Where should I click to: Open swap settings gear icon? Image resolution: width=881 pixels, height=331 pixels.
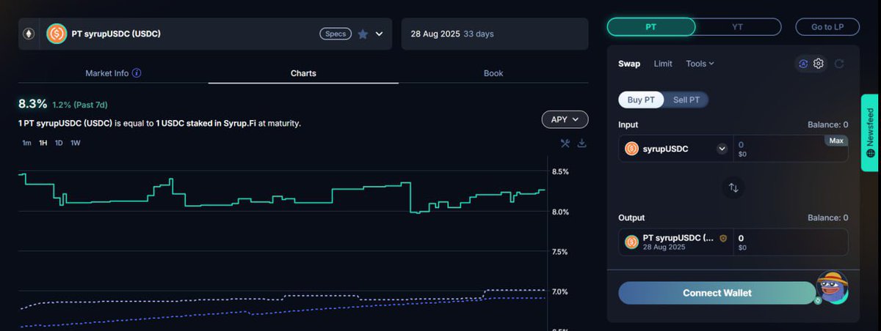819,64
